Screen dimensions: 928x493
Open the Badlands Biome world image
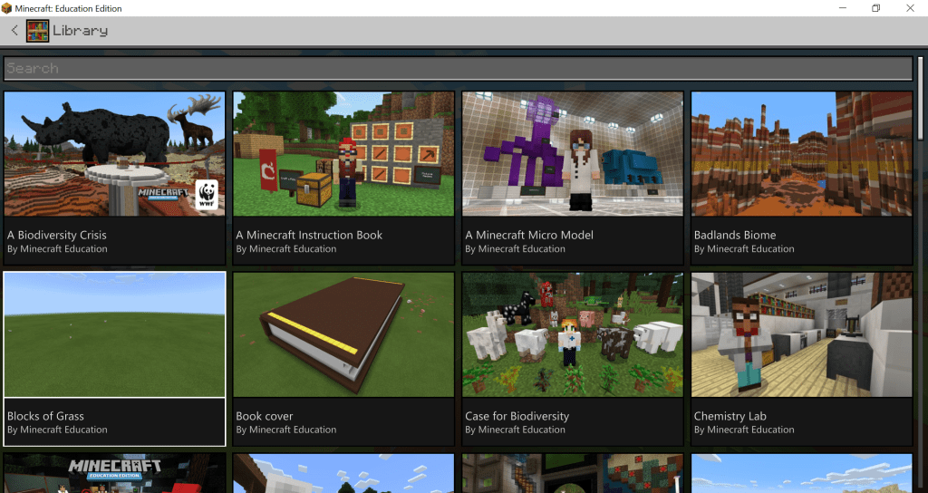(801, 153)
